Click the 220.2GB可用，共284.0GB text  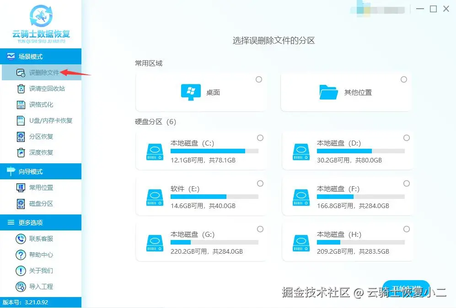[206, 251]
